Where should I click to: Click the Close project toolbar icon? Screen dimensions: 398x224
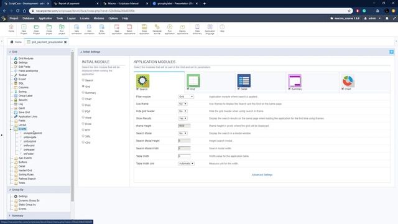click(x=49, y=29)
